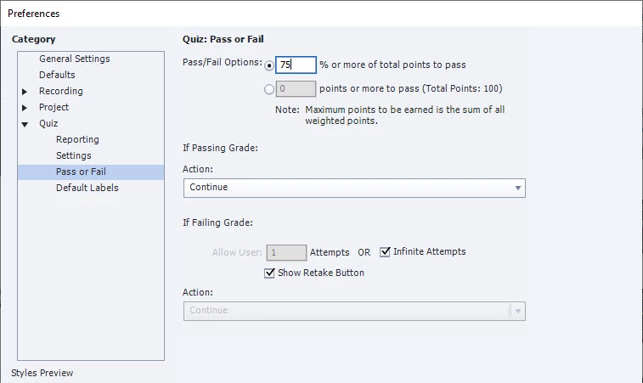Viewport: 643px width, 383px height.
Task: Open Quiz Settings preferences
Action: pyautogui.click(x=73, y=155)
